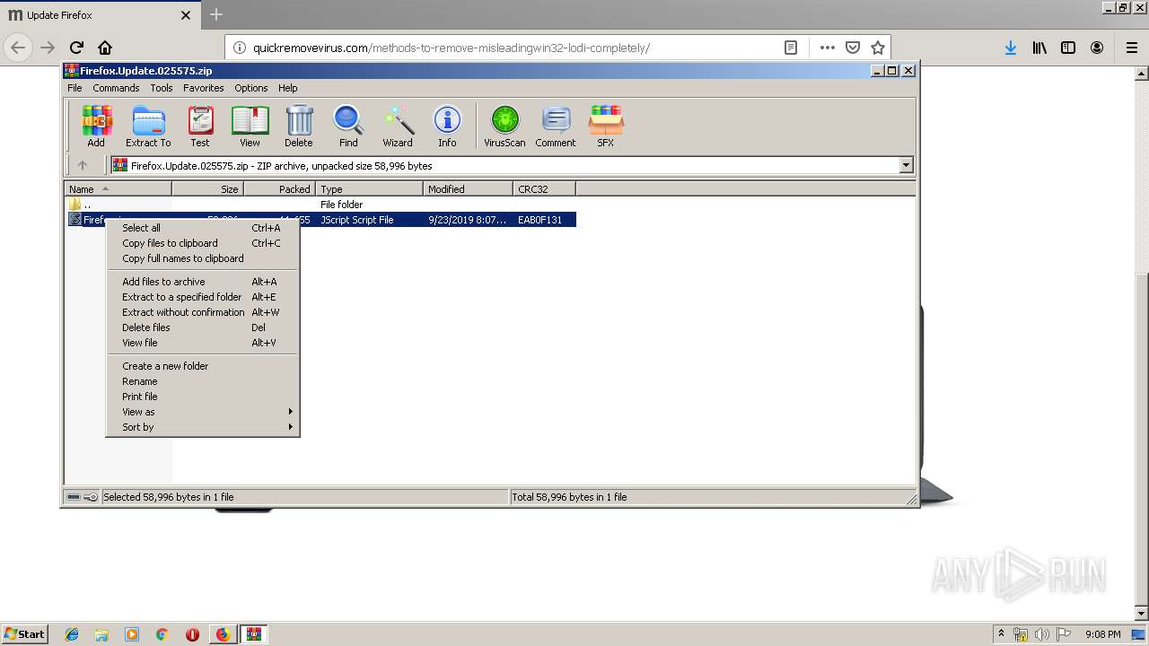The height and width of the screenshot is (646, 1149).
Task: Click the Add toolbar icon in WinRAR
Action: (96, 126)
